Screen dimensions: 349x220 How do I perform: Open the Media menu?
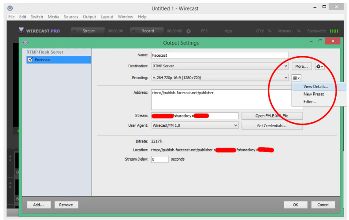click(x=53, y=17)
